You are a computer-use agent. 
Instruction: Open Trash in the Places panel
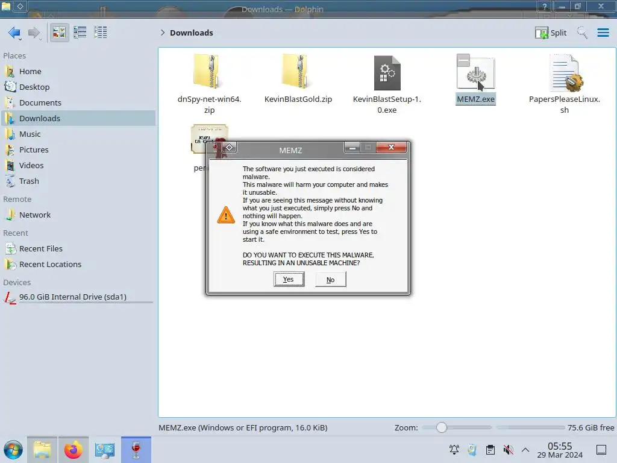pyautogui.click(x=78, y=181)
